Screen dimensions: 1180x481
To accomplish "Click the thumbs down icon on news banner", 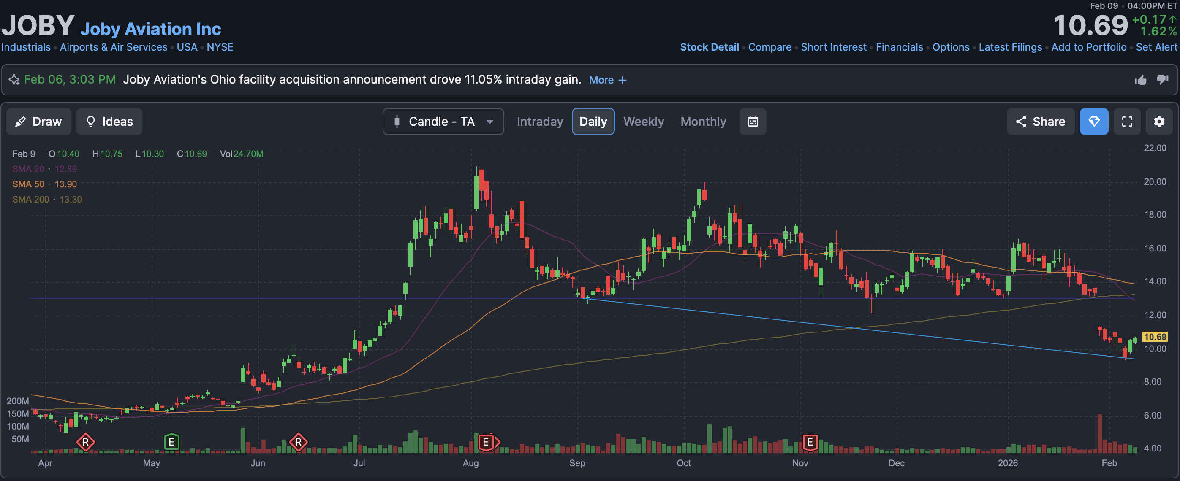I will (x=1163, y=80).
